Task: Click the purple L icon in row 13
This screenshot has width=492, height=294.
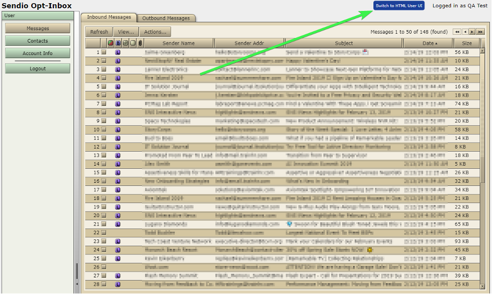Action: (x=118, y=155)
